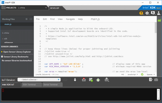Click the Working Files heading
The width and height of the screenshot is (162, 103).
8,19
